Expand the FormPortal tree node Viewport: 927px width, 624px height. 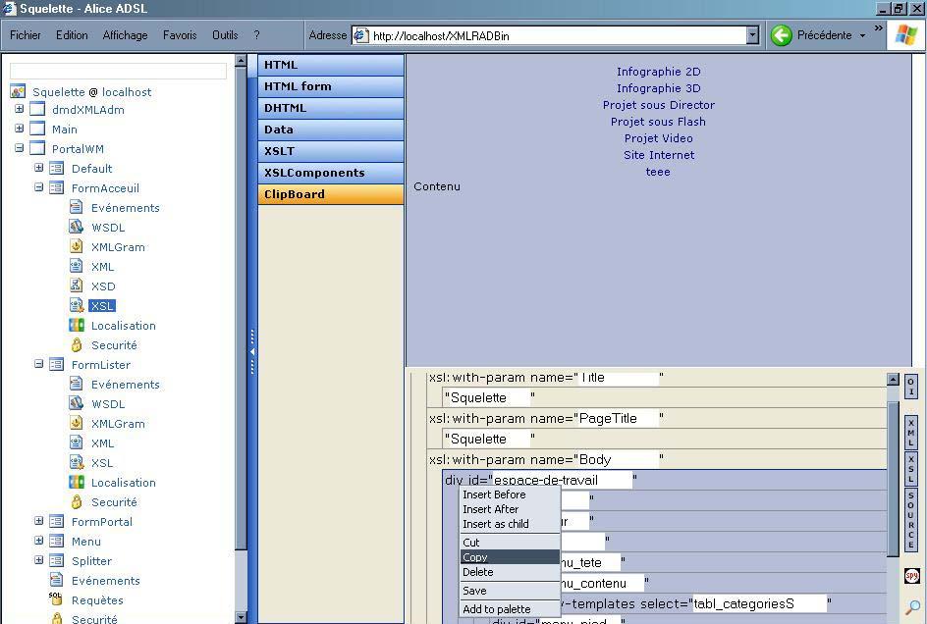point(39,521)
